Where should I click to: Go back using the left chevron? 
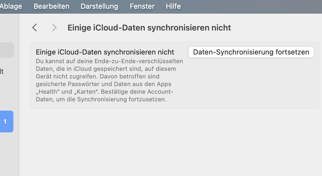tap(34, 28)
